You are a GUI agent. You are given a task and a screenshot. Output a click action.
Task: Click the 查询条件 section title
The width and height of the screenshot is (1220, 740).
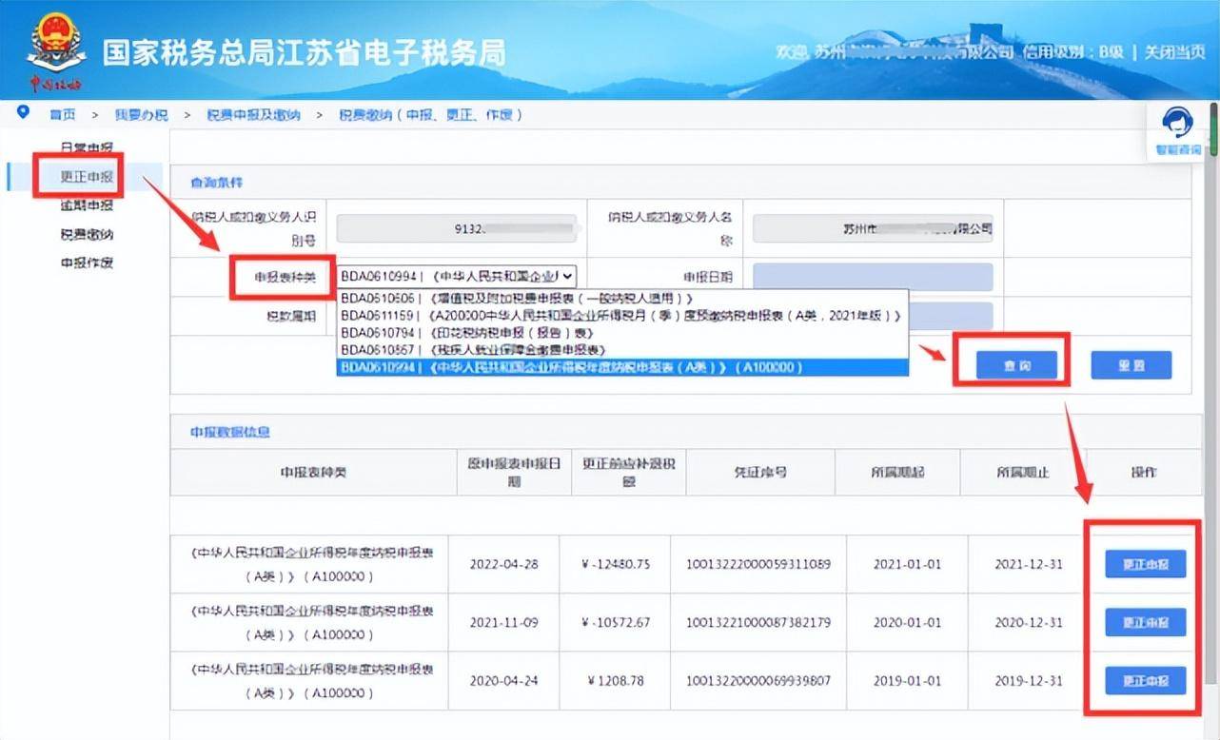(216, 182)
